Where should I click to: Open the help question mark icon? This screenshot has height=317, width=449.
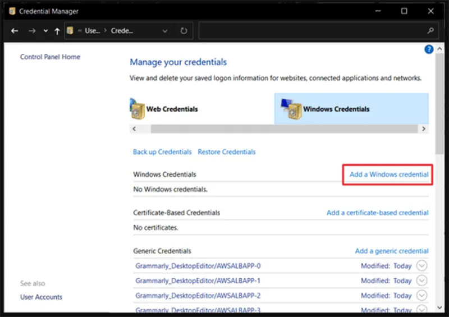(429, 49)
